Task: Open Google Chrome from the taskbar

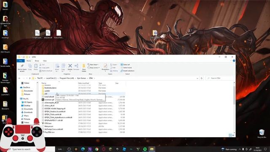Action: tap(97, 149)
